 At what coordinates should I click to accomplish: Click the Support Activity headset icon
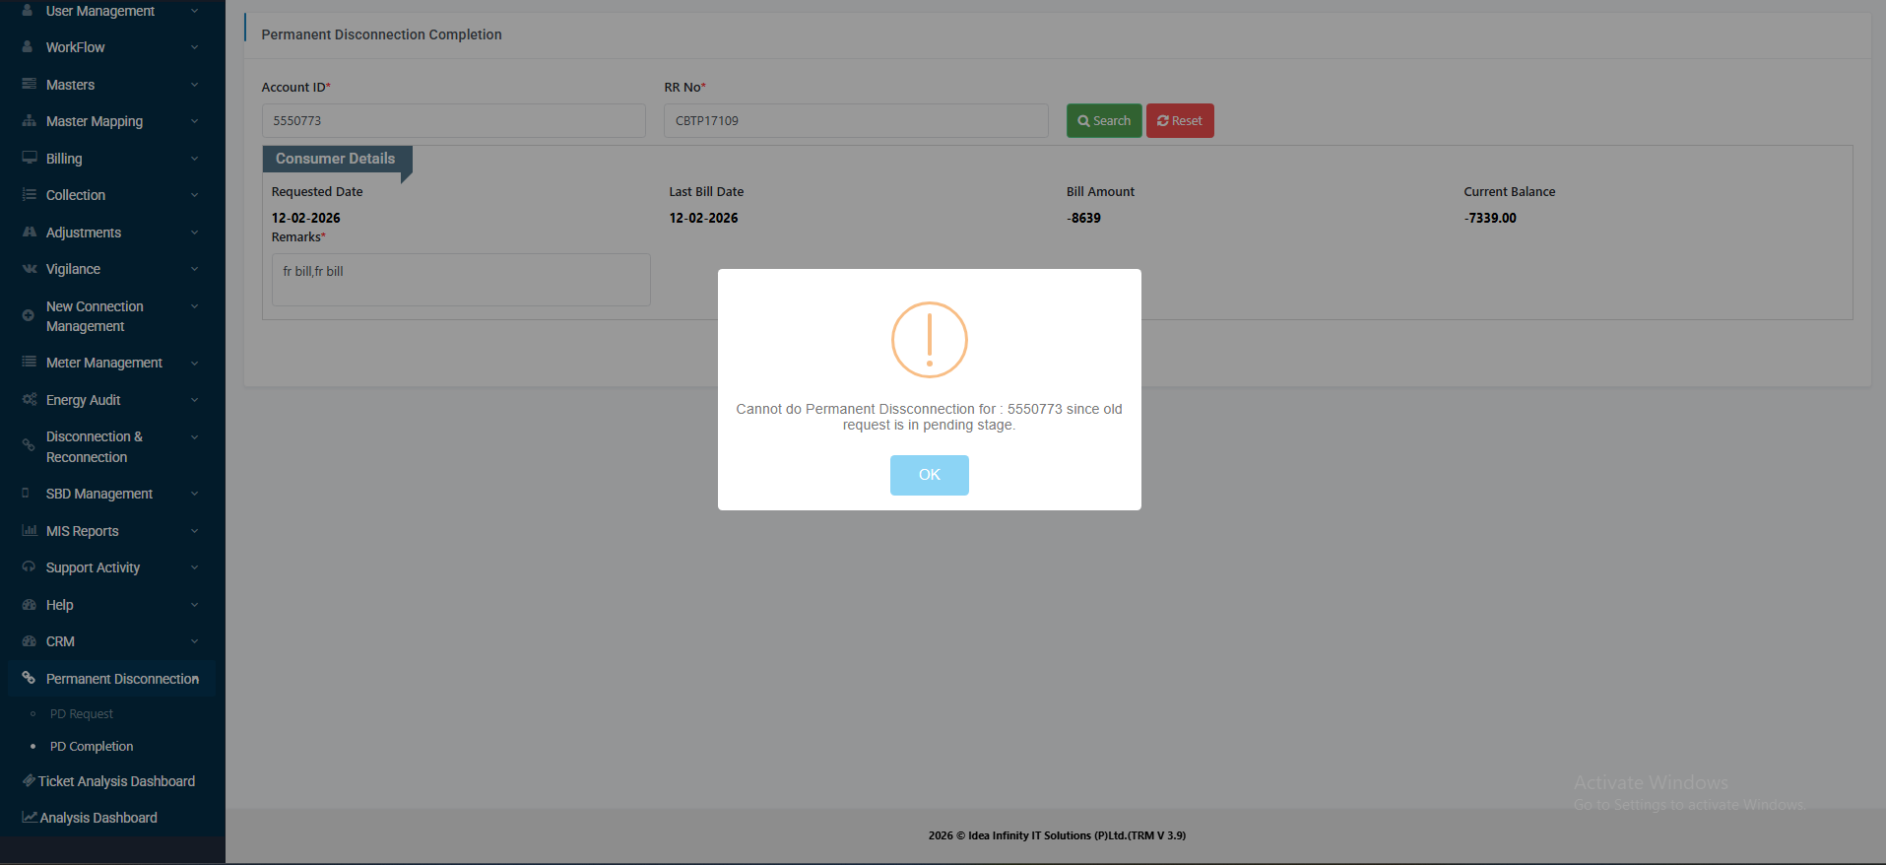click(x=28, y=566)
